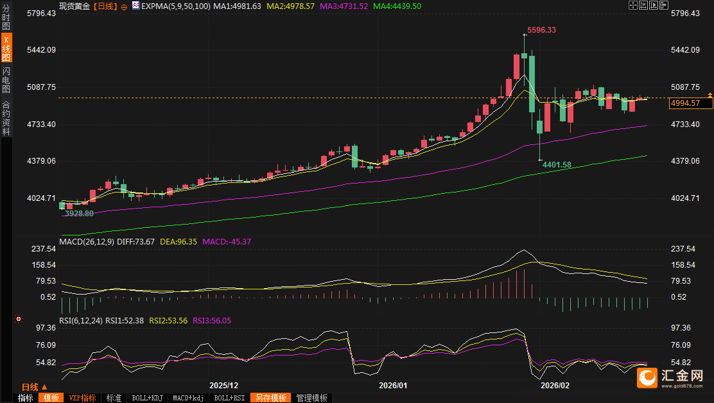This screenshot has height=403, width=714.
Task: Click the 现货黄金 instrument title
Action: [x=74, y=6]
